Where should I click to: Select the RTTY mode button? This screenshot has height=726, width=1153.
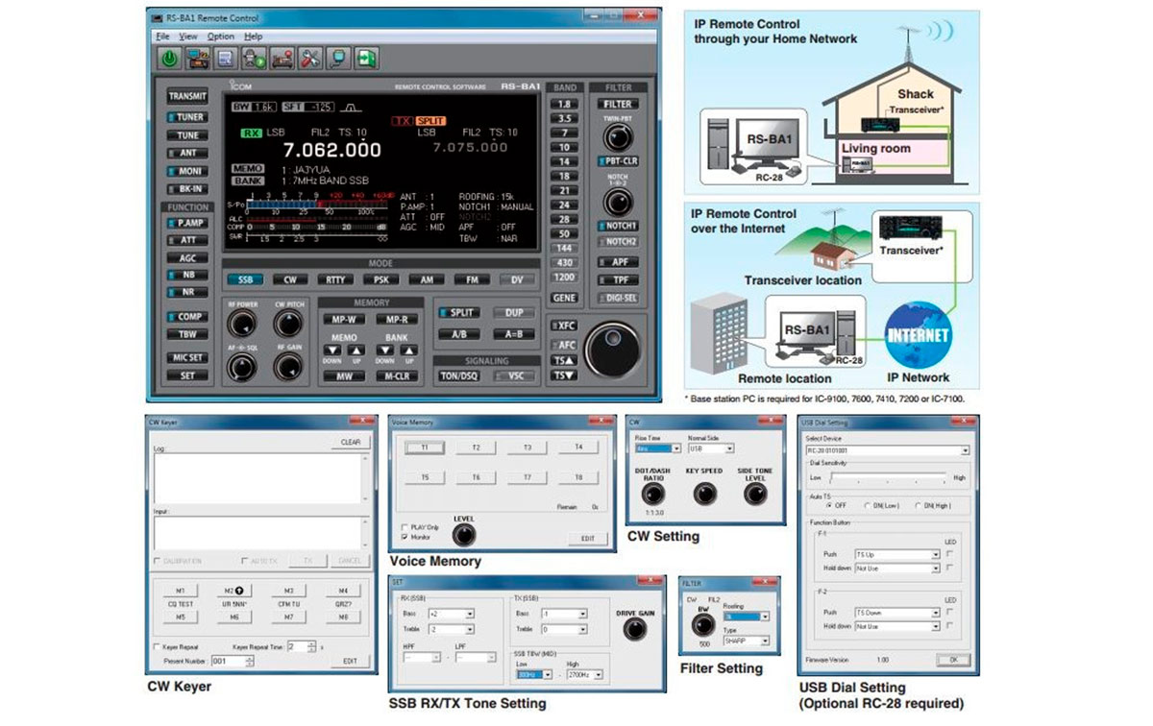(x=334, y=279)
